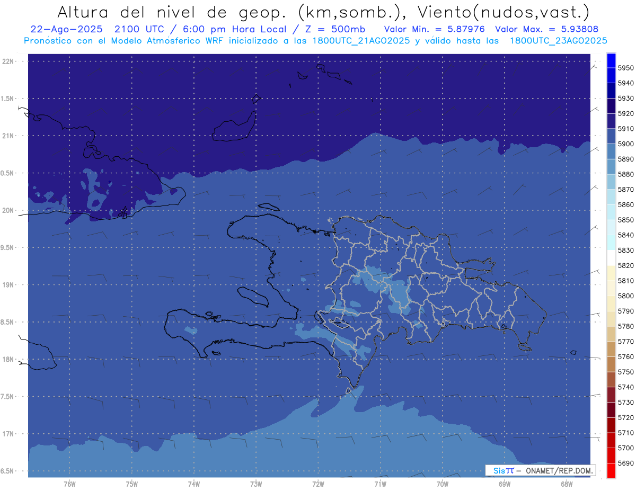Screen dimensions: 636x491
Task: Click the '70W' longitude label
Action: coord(442,484)
